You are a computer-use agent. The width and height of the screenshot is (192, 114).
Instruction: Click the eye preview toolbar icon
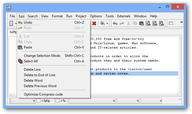(x=102, y=23)
